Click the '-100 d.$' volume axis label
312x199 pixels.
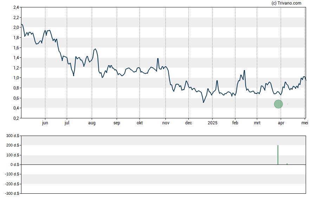(x=12, y=174)
